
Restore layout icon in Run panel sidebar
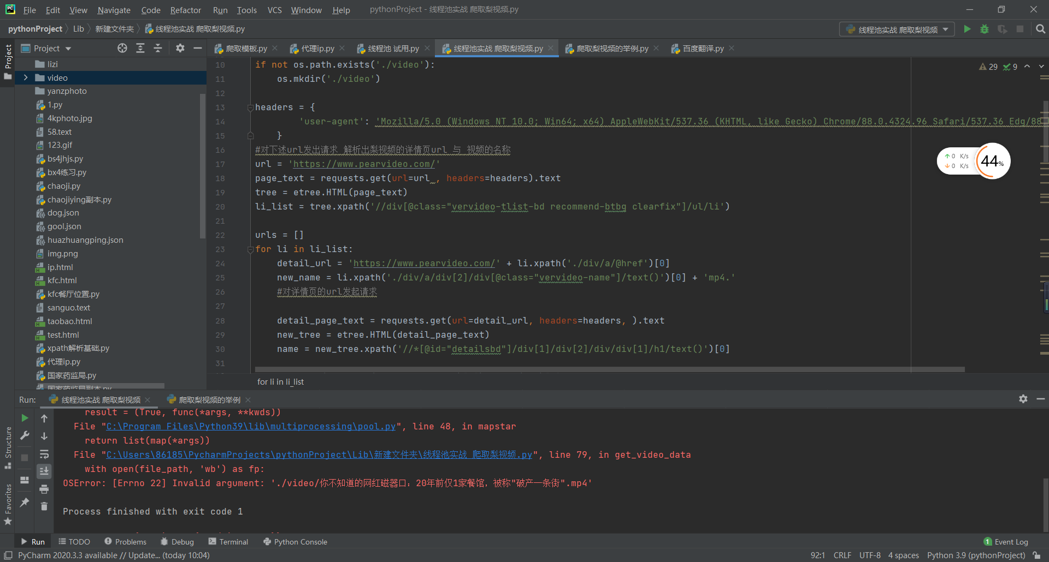coord(25,480)
